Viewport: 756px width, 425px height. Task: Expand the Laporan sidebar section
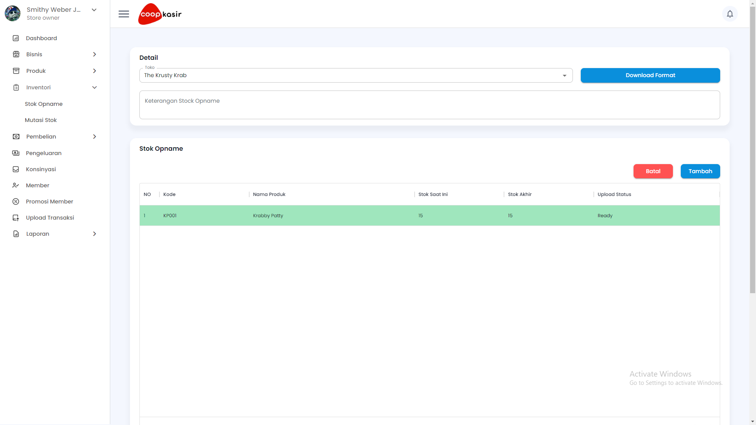click(94, 233)
